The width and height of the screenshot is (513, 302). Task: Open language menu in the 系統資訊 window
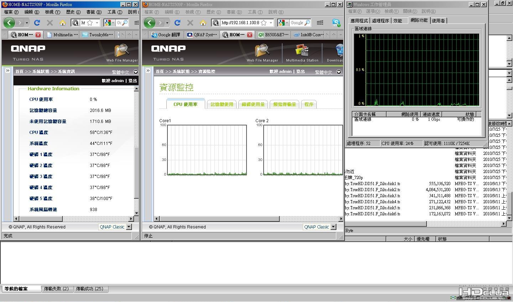pos(135,72)
